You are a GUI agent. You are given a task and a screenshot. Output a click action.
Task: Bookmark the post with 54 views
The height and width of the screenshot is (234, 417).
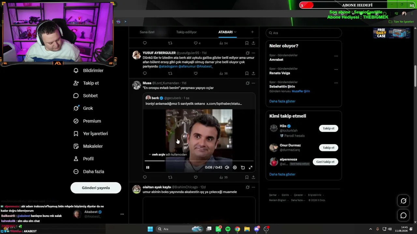pyautogui.click(x=247, y=43)
